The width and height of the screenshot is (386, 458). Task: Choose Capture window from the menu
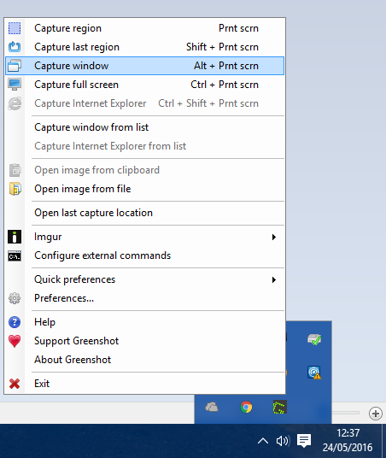144,66
